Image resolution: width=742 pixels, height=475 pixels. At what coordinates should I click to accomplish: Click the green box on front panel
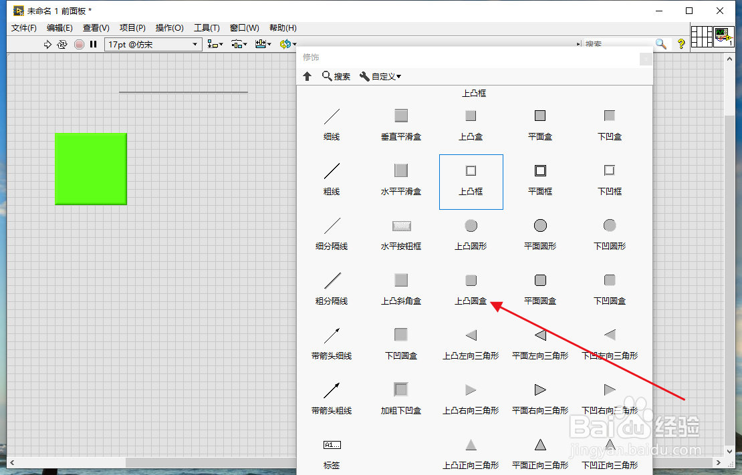coord(91,169)
